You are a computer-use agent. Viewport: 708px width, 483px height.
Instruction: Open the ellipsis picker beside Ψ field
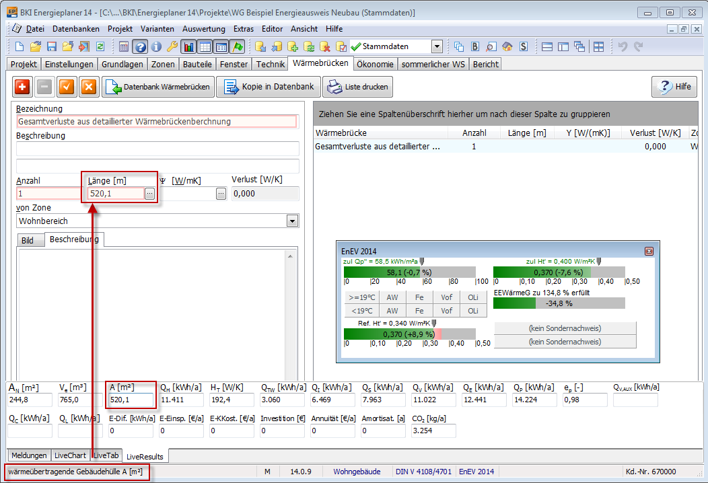[221, 194]
